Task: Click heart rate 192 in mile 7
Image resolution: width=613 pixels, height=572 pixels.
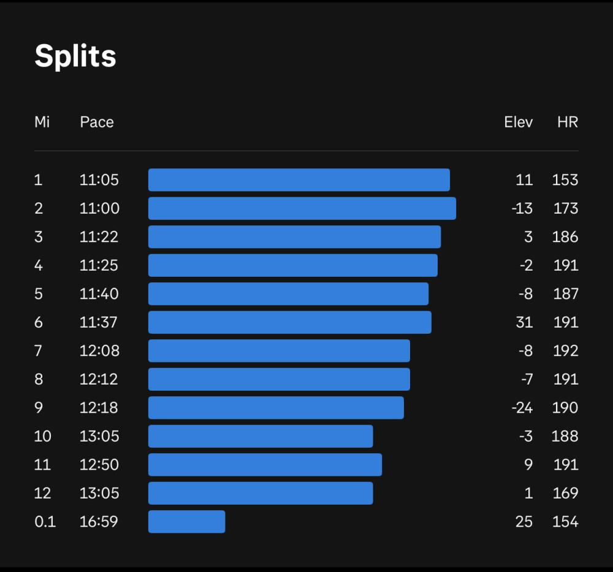Action: [x=565, y=351]
